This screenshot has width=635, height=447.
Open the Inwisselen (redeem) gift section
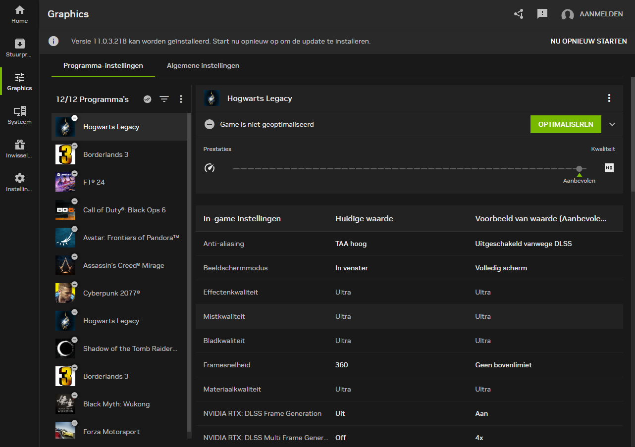[x=19, y=149]
